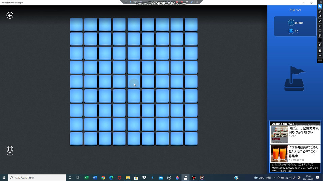Open Dropbox from the taskbar
Screen dimensions: 323x181
(144, 178)
